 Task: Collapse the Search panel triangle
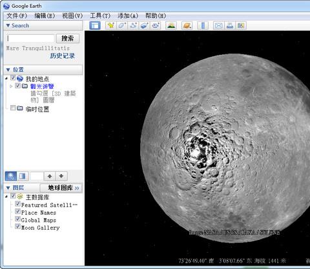(8, 25)
